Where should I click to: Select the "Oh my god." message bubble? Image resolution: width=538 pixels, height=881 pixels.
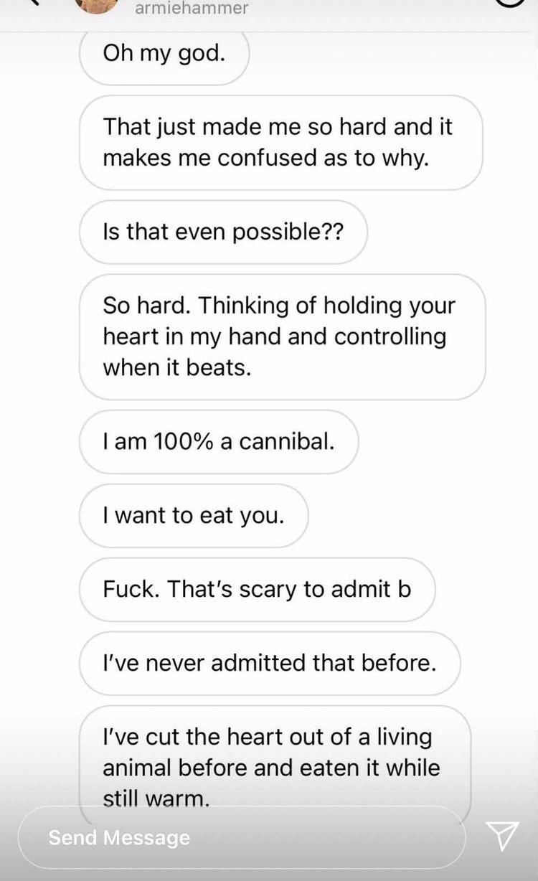[164, 55]
